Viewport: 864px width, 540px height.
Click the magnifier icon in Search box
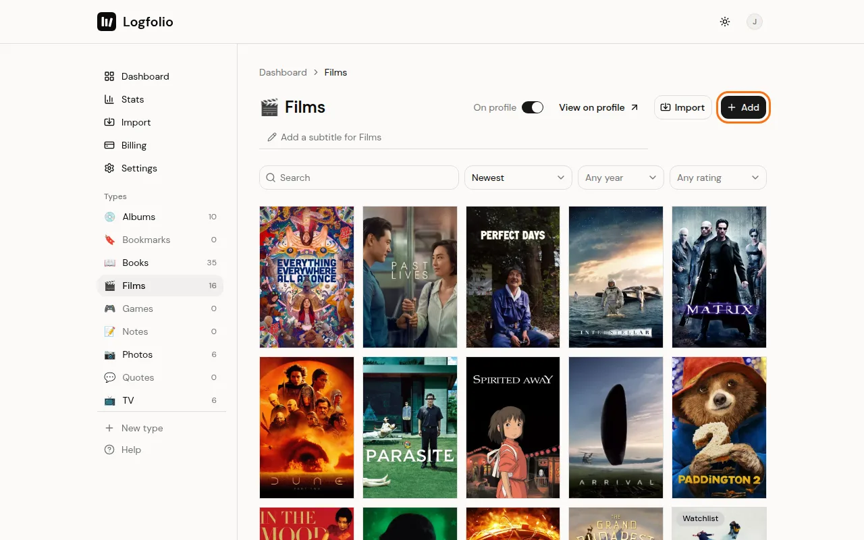click(271, 178)
